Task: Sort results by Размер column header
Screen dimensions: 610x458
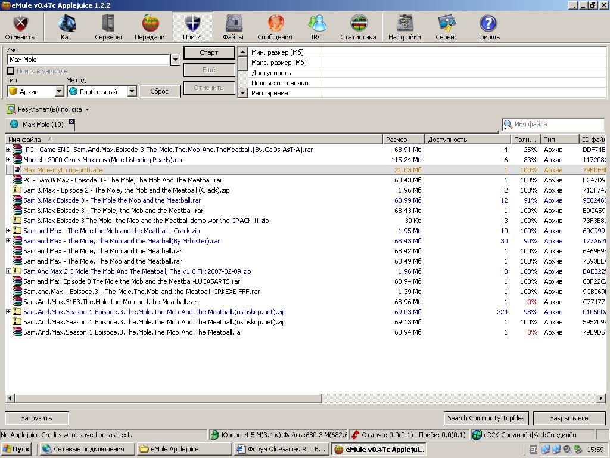Action: coord(403,140)
